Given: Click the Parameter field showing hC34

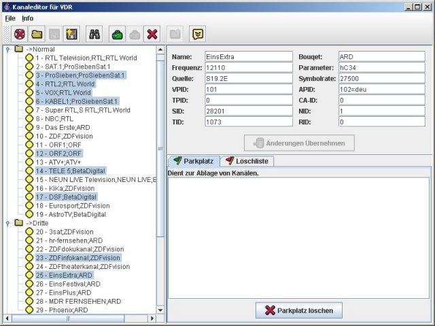Looking at the screenshot, I should pyautogui.click(x=382, y=67).
